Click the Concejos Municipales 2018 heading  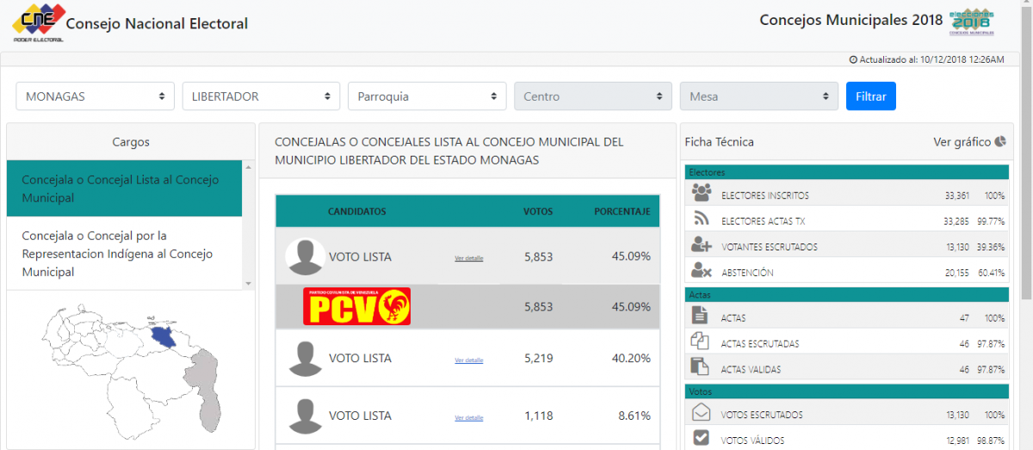click(851, 20)
